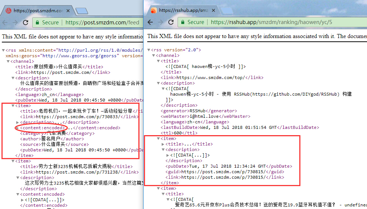Open a new tab in the right browser window
Image resolution: width=367 pixels, height=209 pixels.
click(226, 10)
